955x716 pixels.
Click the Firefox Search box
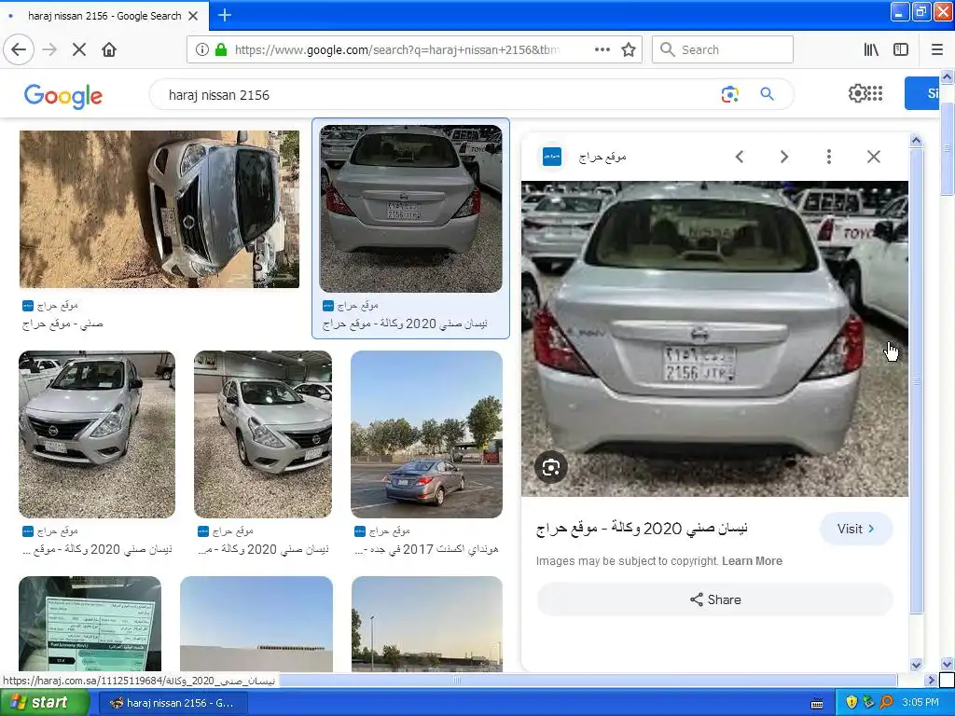click(x=723, y=49)
